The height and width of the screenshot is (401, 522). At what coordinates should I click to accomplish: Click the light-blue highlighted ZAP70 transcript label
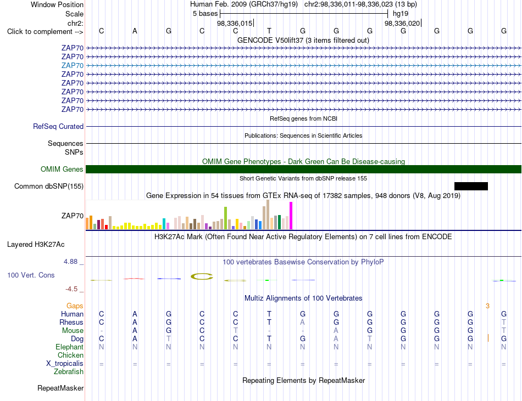click(72, 65)
